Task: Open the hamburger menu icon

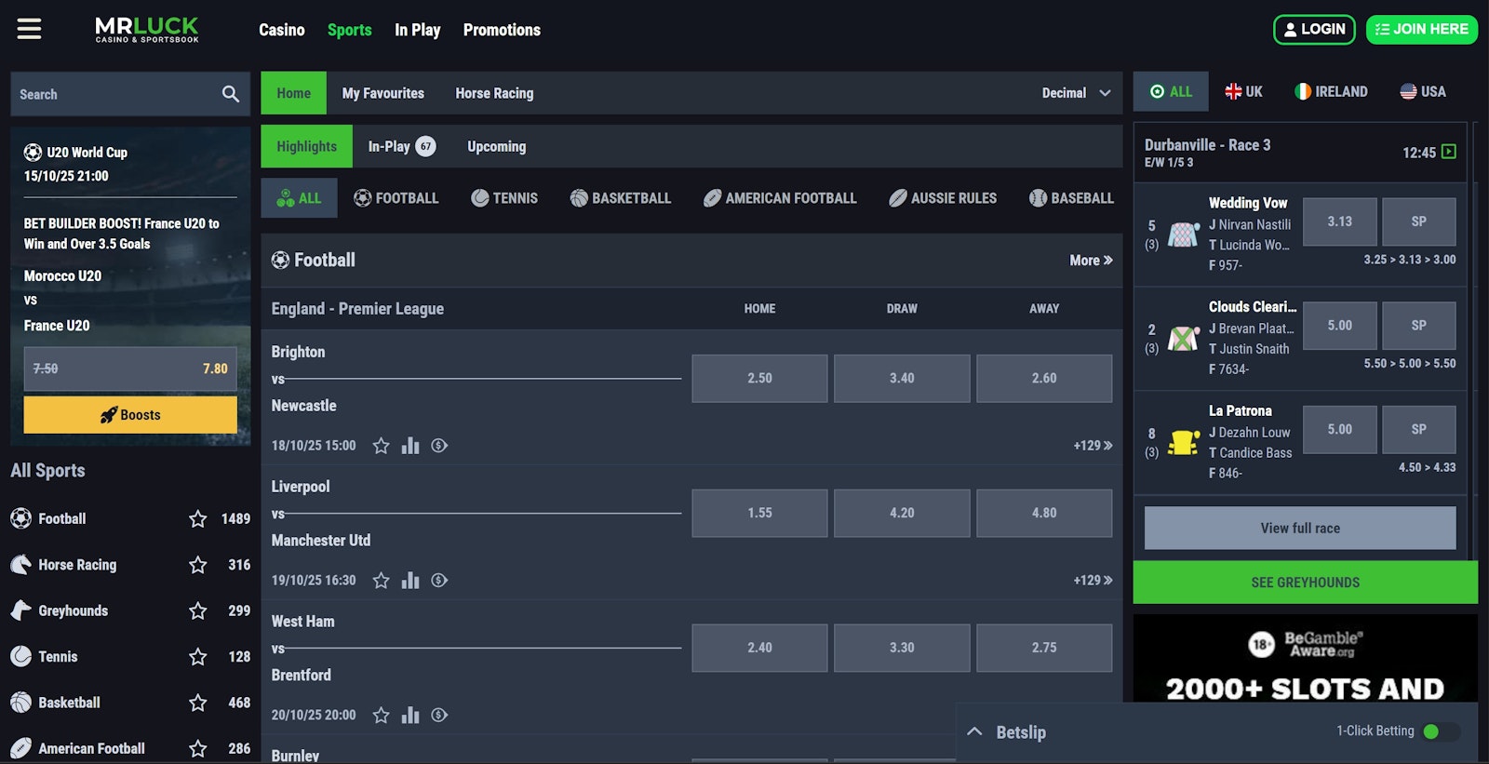Action: [x=29, y=30]
